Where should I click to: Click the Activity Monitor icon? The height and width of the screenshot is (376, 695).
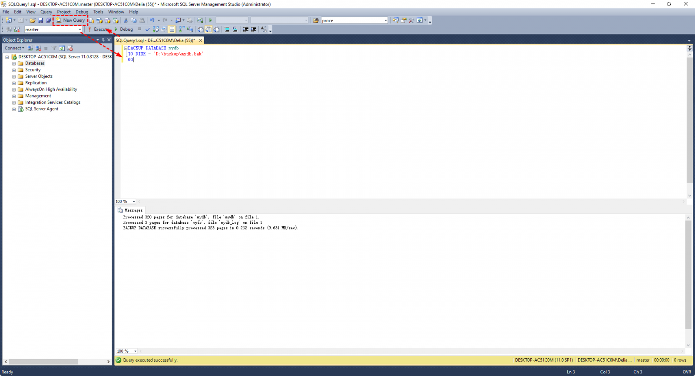tap(200, 20)
